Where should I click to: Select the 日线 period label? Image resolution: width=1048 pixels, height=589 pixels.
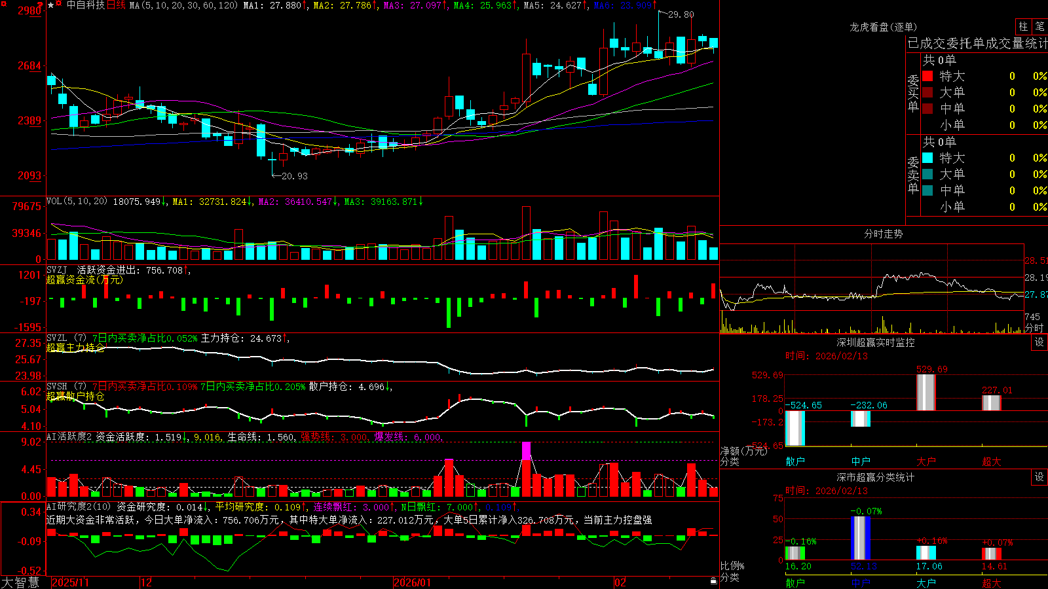click(116, 5)
